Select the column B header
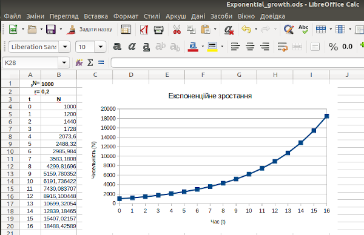This screenshot has height=235, width=364. [59, 75]
